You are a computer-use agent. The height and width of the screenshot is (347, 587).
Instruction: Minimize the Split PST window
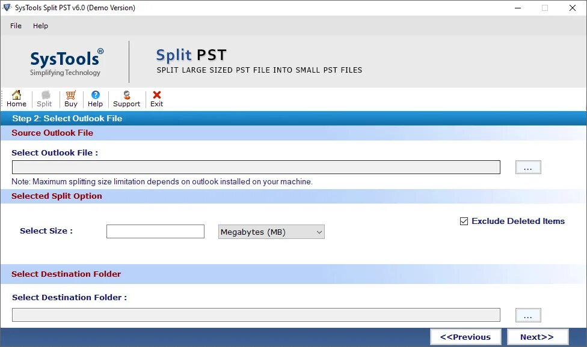click(518, 8)
